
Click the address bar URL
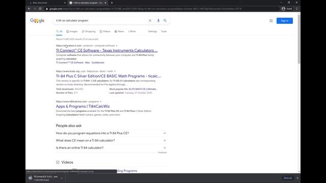pyautogui.click(x=145, y=9)
